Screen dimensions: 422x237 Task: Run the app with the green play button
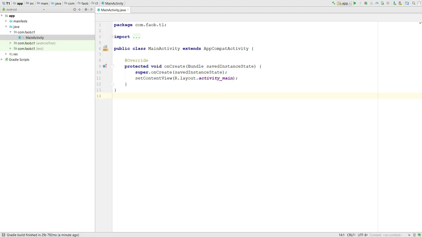pyautogui.click(x=355, y=3)
